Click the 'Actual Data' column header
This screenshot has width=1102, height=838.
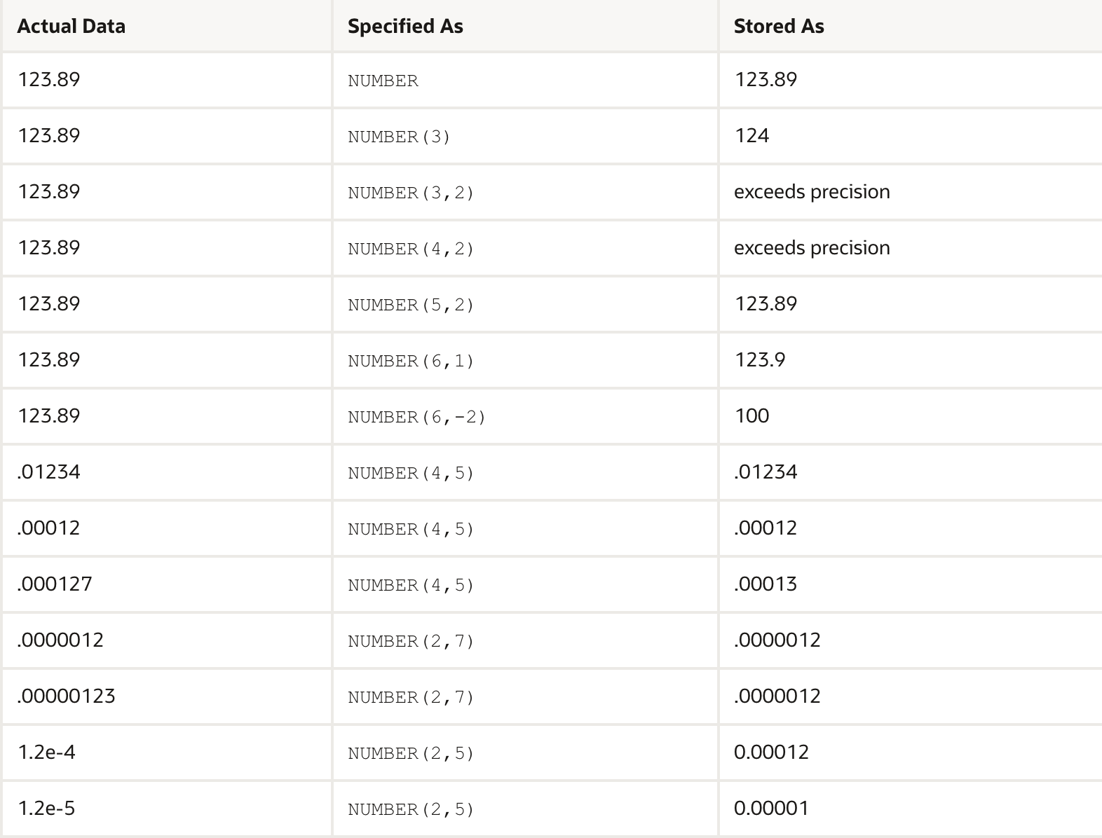(x=71, y=27)
